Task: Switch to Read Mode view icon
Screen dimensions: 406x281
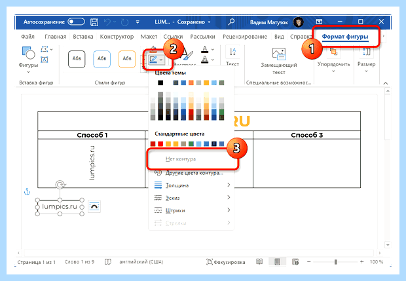Action: [x=259, y=262]
